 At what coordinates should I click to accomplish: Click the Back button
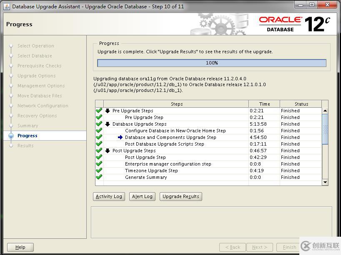coord(233,247)
